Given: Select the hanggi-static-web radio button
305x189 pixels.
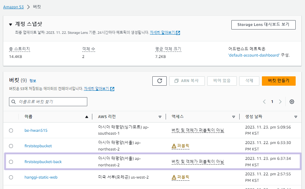Looking at the screenshot, I should pos(11,177).
